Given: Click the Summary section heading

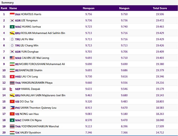Looking at the screenshot, I should 8,3.
